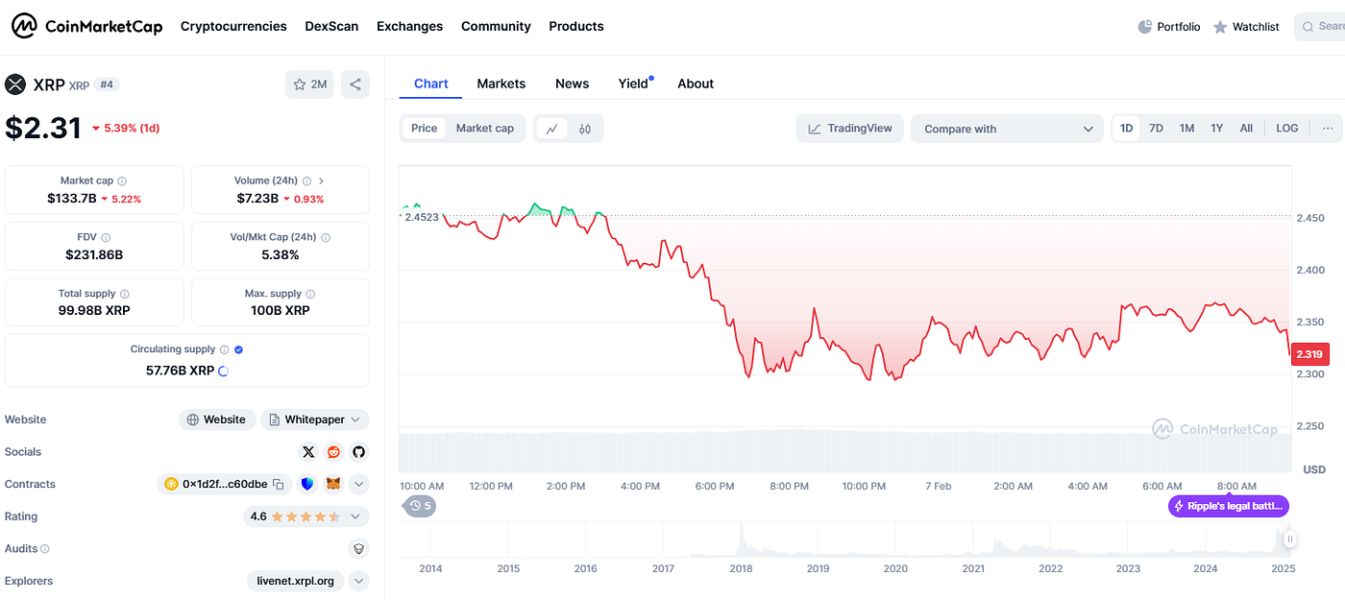Show Volume (24h) info icon
The width and height of the screenshot is (1345, 600).
(x=306, y=180)
